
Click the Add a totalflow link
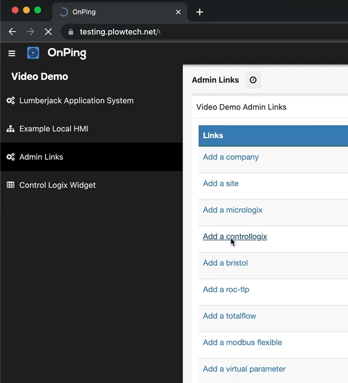[x=229, y=316]
